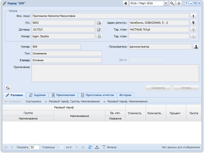Open the map pin icon beside Адрес регистр.
This screenshot has height=153, width=204.
pyautogui.click(x=193, y=23)
